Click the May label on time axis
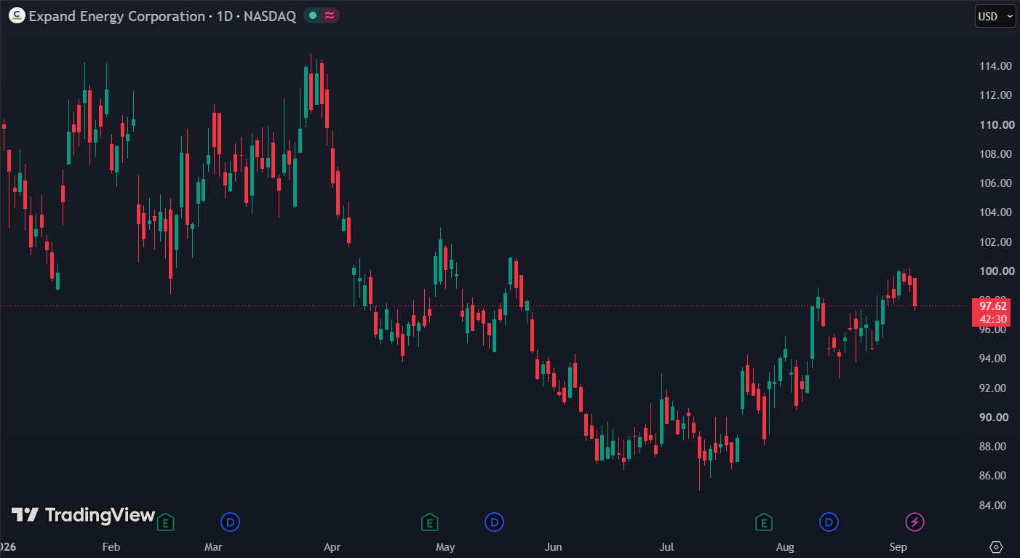 tap(445, 547)
